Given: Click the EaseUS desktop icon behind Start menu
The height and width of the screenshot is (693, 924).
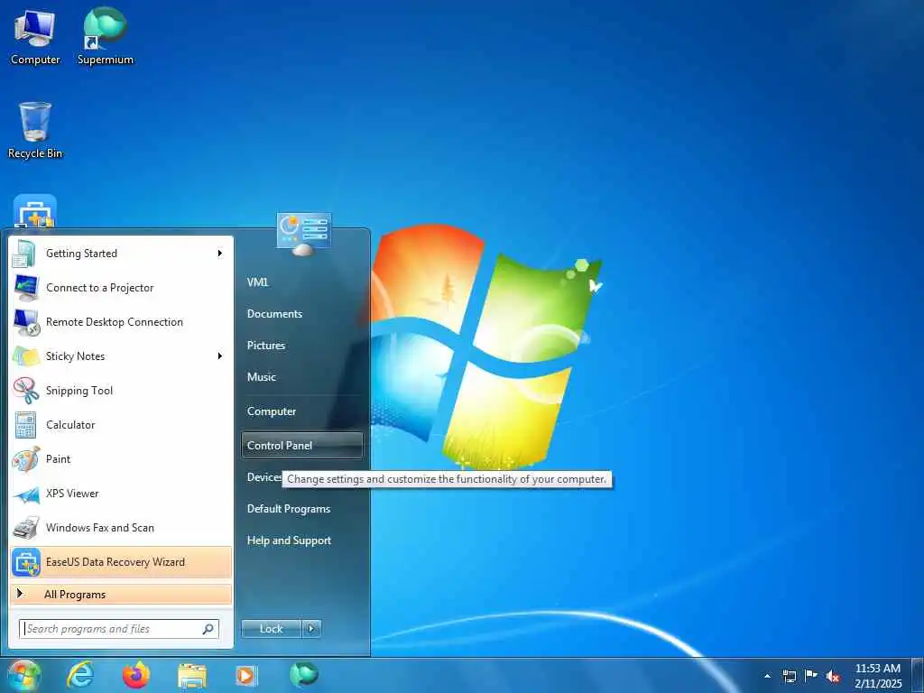Looking at the screenshot, I should point(35,211).
